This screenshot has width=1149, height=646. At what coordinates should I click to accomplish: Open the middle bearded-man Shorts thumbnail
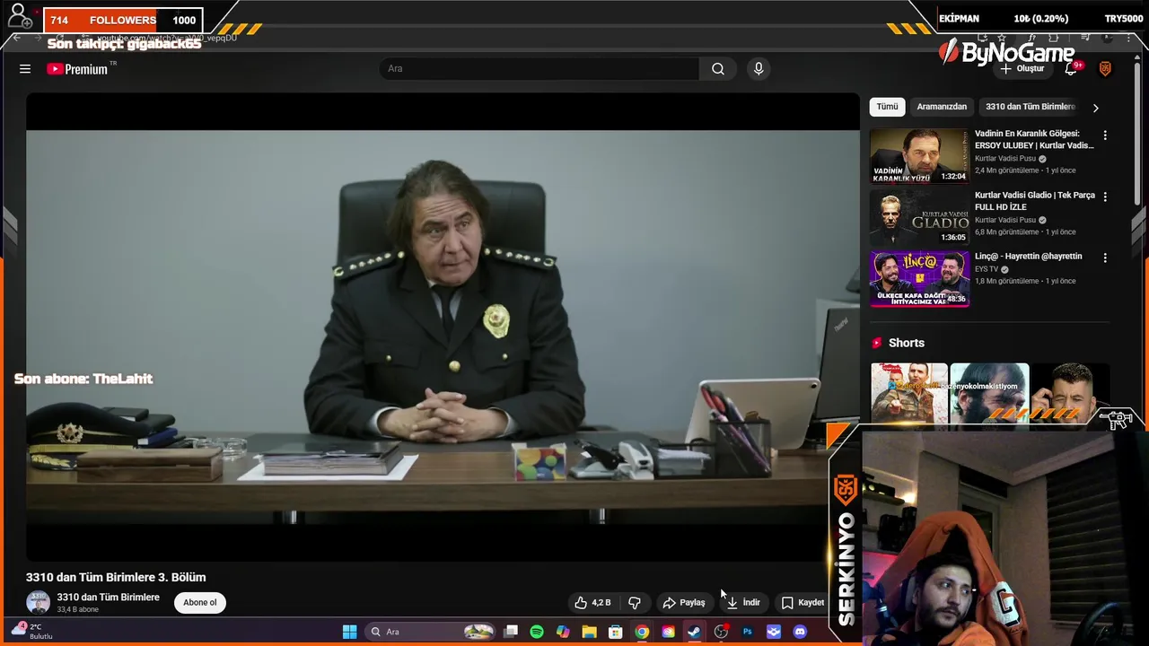(x=989, y=393)
